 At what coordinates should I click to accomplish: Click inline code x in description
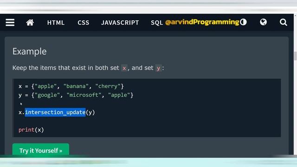tap(124, 68)
